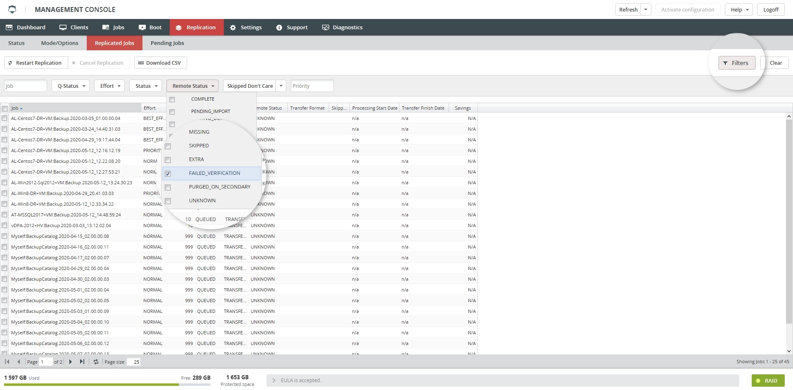The image size is (793, 390).
Task: Check the COMPLETE remote status option
Action: [x=172, y=99]
